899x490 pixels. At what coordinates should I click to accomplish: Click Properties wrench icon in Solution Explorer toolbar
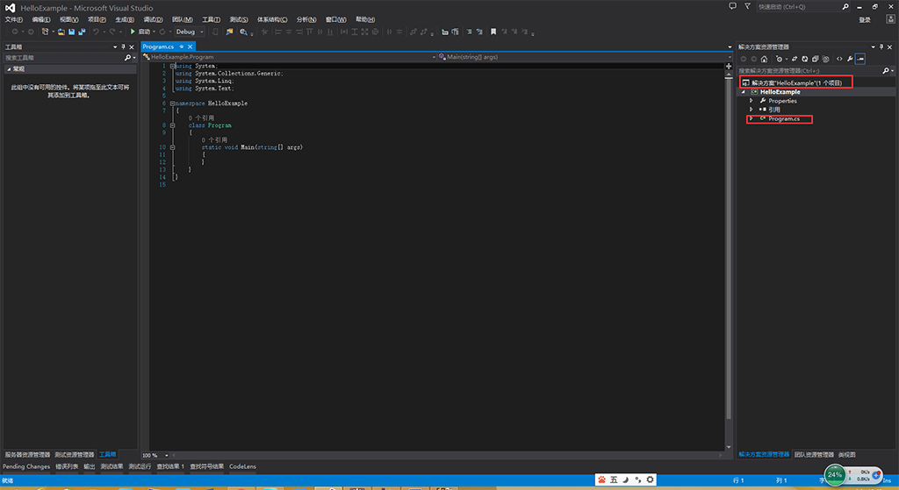pos(850,59)
